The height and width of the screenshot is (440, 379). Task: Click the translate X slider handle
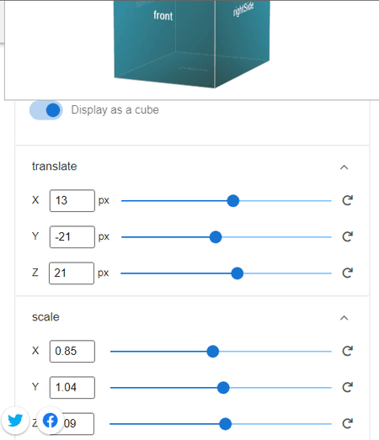point(233,201)
